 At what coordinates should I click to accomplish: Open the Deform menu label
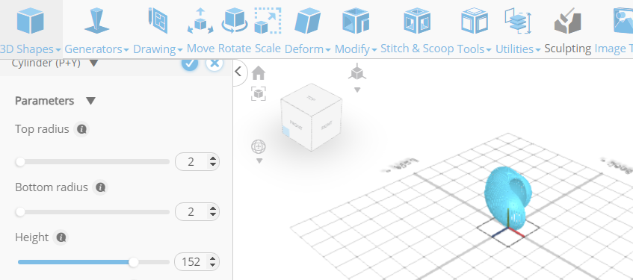pyautogui.click(x=308, y=49)
